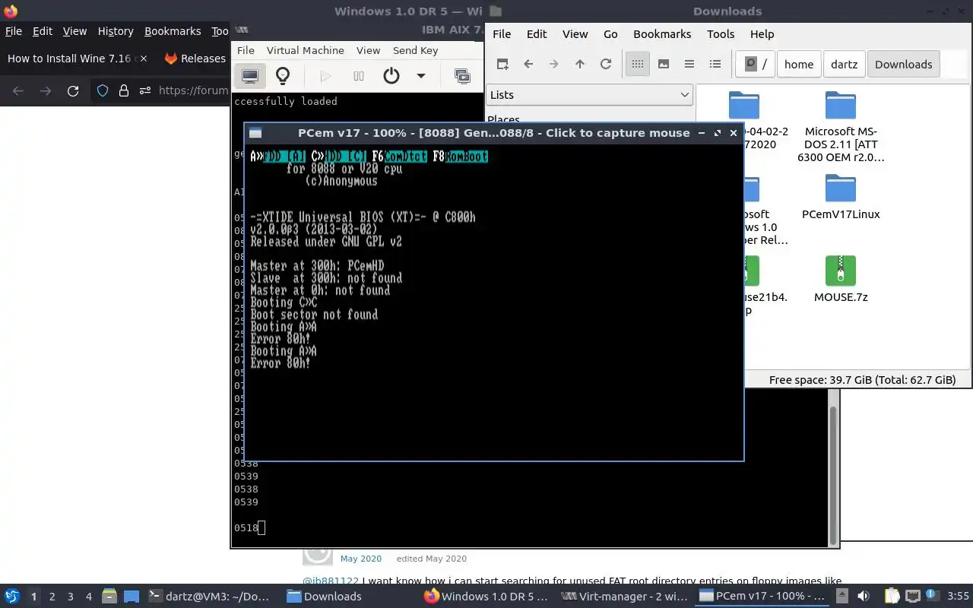Open Firefox Bookmarks menu

pos(173,31)
